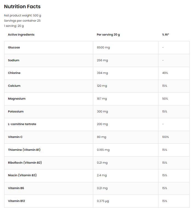Select the Vitamin B12 0.375 µg value

click(103, 201)
